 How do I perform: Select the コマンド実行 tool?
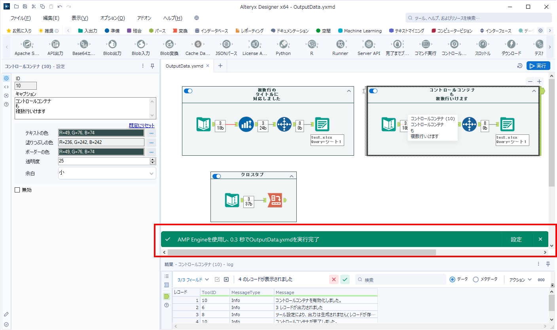[426, 44]
